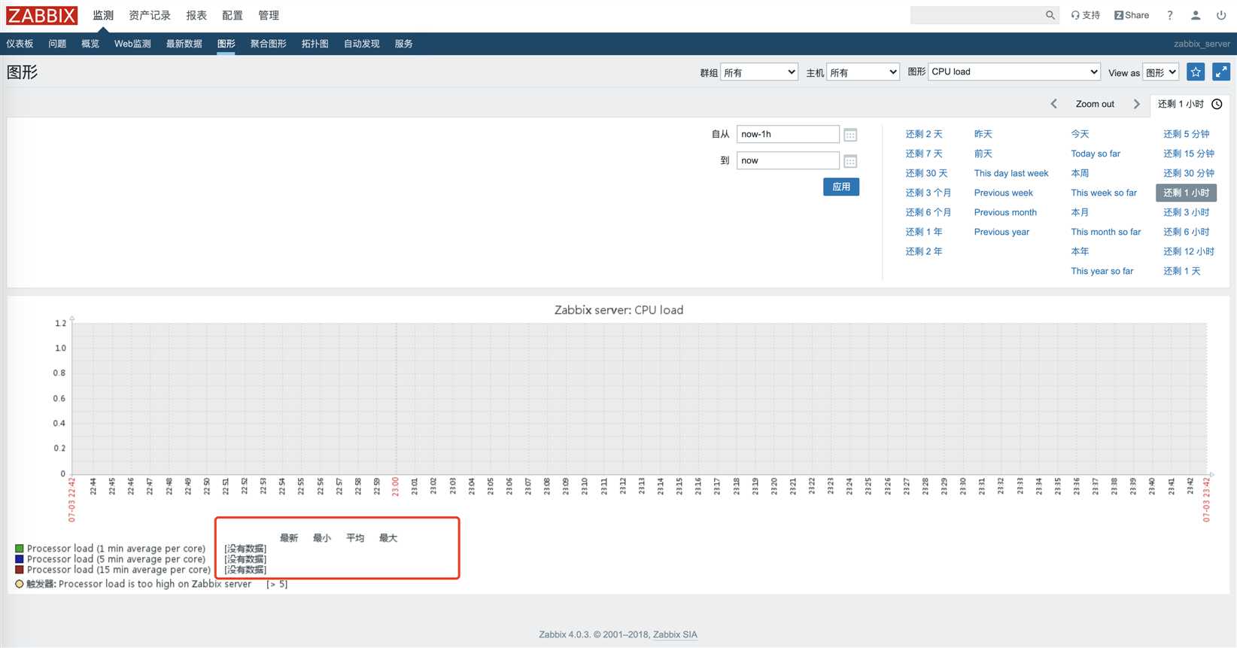Screen dimensions: 1237x648
Task: Go to 仪表板 dashboard submenu
Action: tap(20, 44)
